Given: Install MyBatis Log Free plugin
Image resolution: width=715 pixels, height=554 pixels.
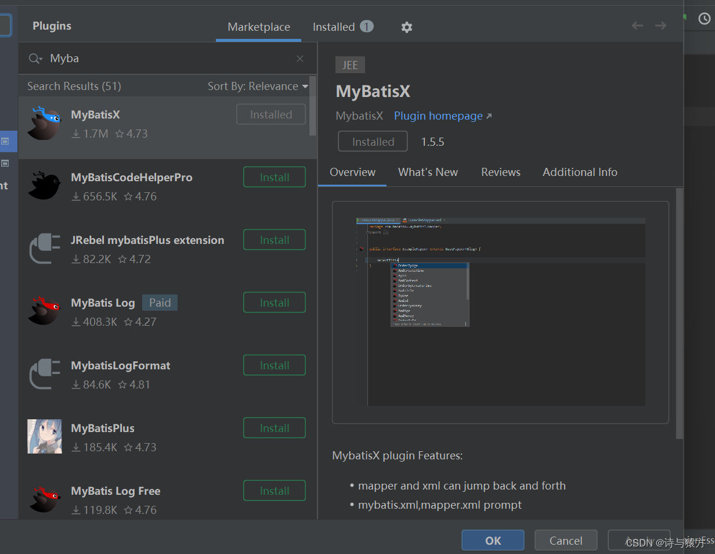Looking at the screenshot, I should pyautogui.click(x=275, y=491).
